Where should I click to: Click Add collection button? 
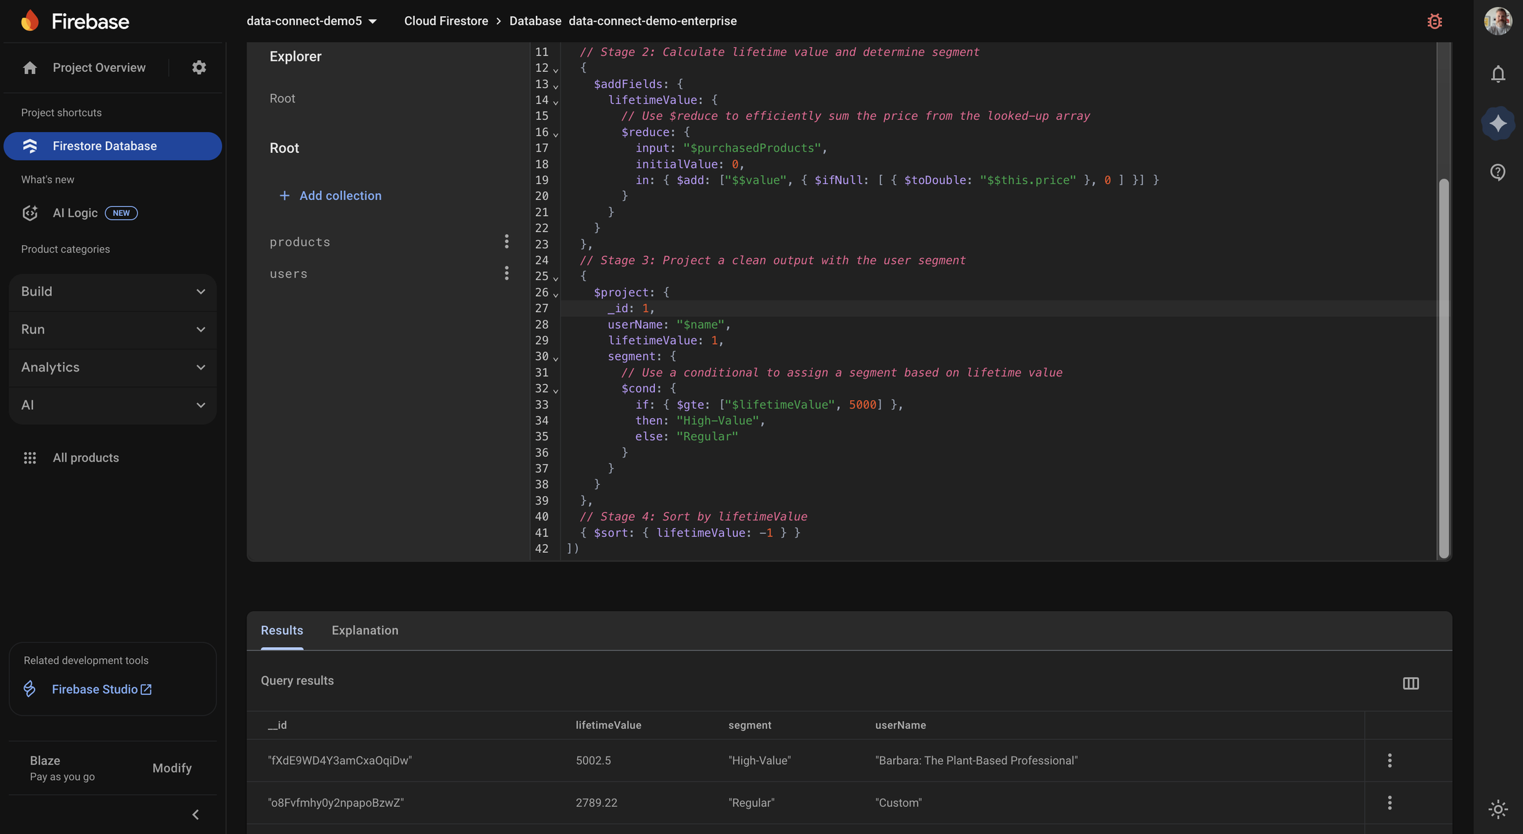pyautogui.click(x=330, y=196)
